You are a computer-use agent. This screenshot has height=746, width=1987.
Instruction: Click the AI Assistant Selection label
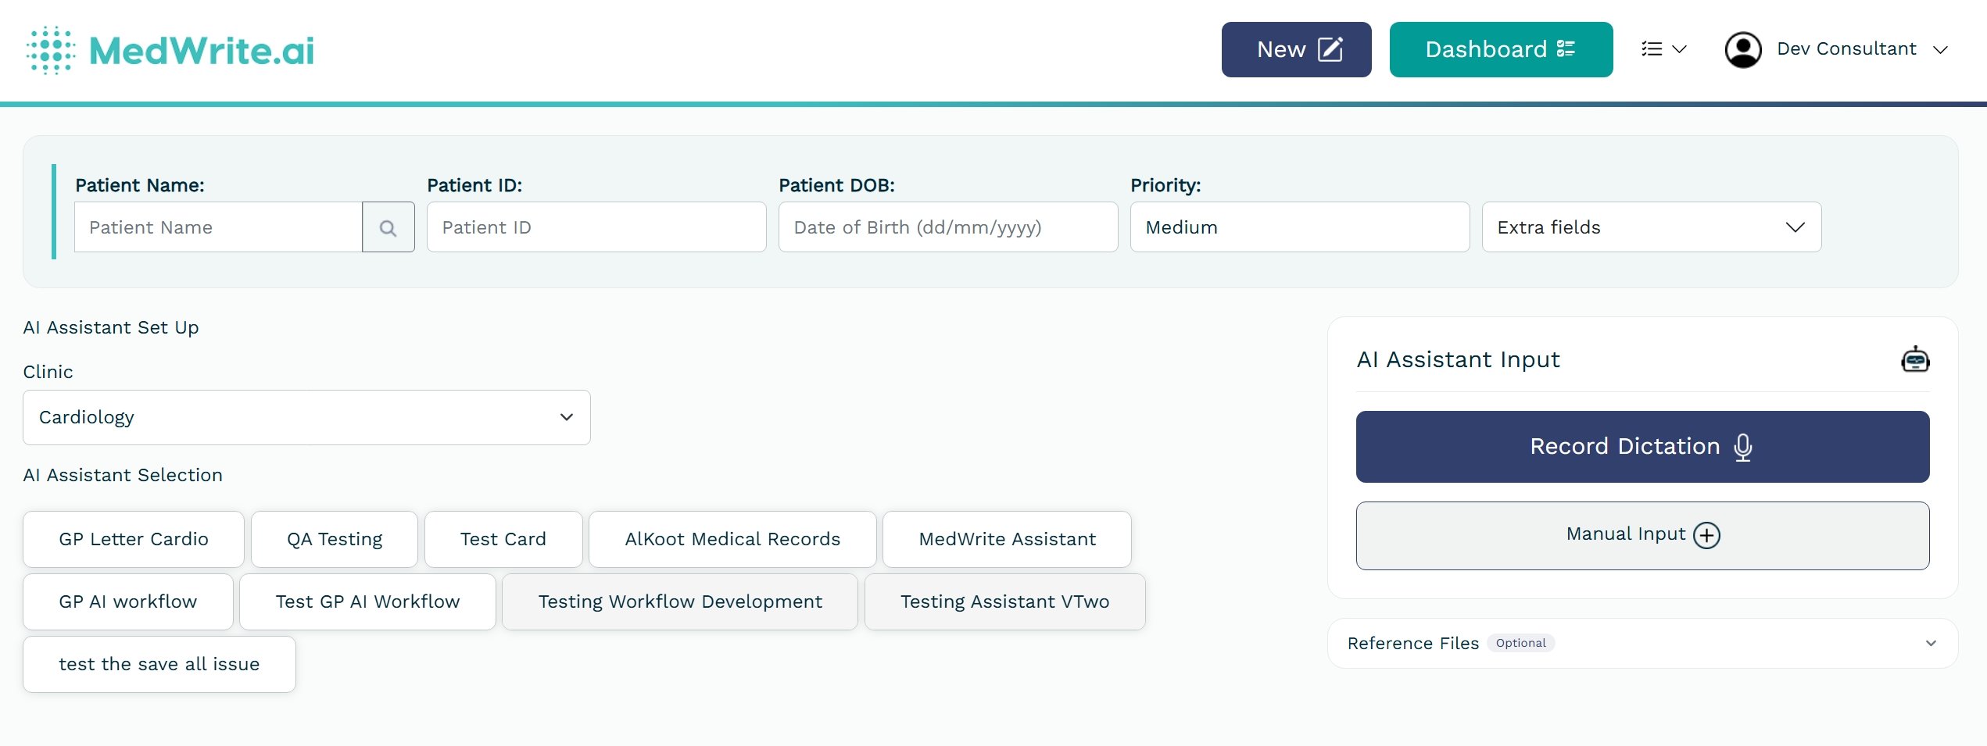click(x=123, y=475)
